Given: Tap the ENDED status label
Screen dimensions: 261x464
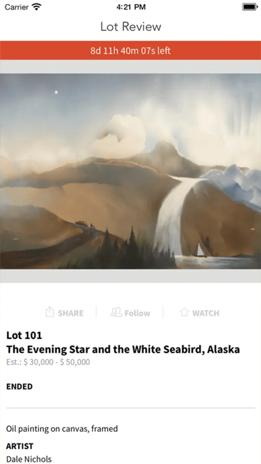Looking at the screenshot, I should (x=20, y=387).
